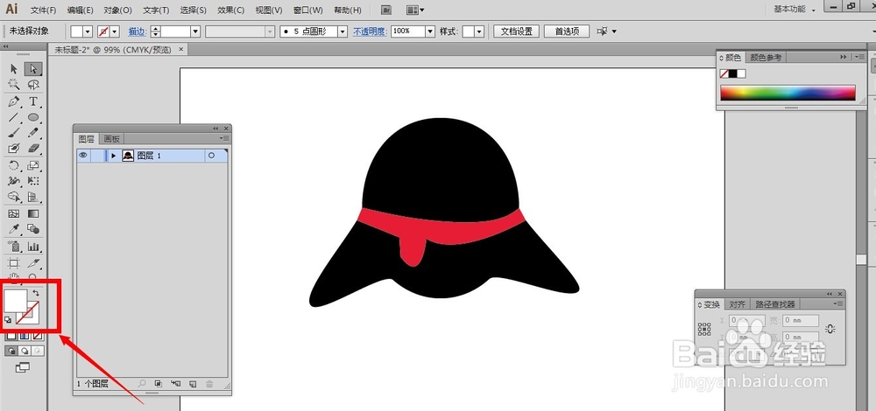Select the Slice tool
This screenshot has height=411, width=876.
point(33,262)
